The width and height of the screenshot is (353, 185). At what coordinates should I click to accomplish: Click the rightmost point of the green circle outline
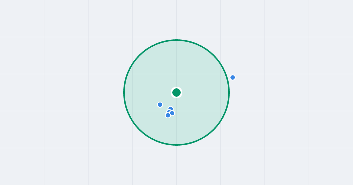[x=229, y=92]
